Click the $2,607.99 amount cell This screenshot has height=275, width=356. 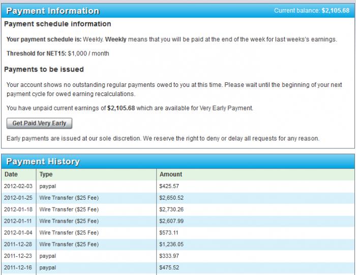(171, 221)
